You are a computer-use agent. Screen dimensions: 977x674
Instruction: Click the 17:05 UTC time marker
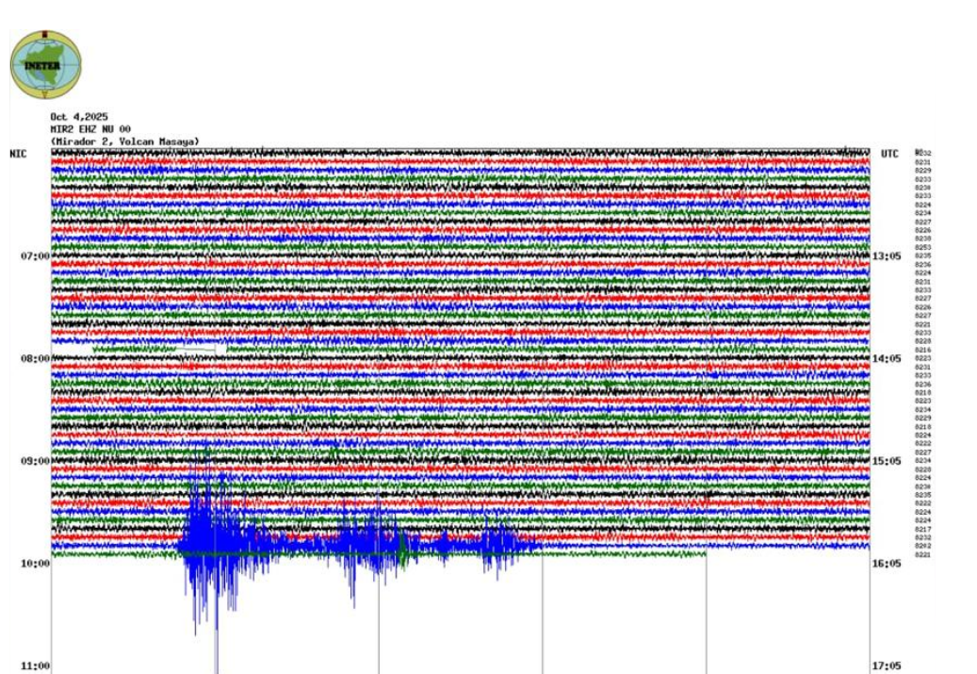tap(887, 666)
